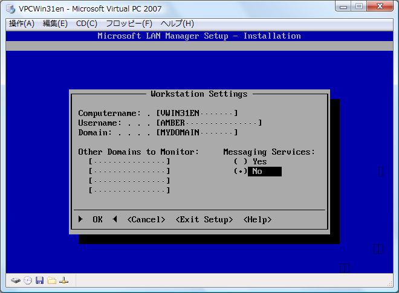Click the network adapter status icon
This screenshot has height=293, width=399.
(x=63, y=280)
